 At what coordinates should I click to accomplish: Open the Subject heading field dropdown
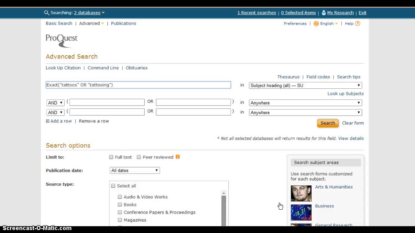pyautogui.click(x=305, y=85)
